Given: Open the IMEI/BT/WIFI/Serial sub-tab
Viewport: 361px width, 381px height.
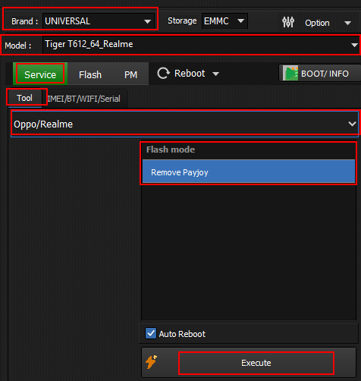Looking at the screenshot, I should click(83, 99).
